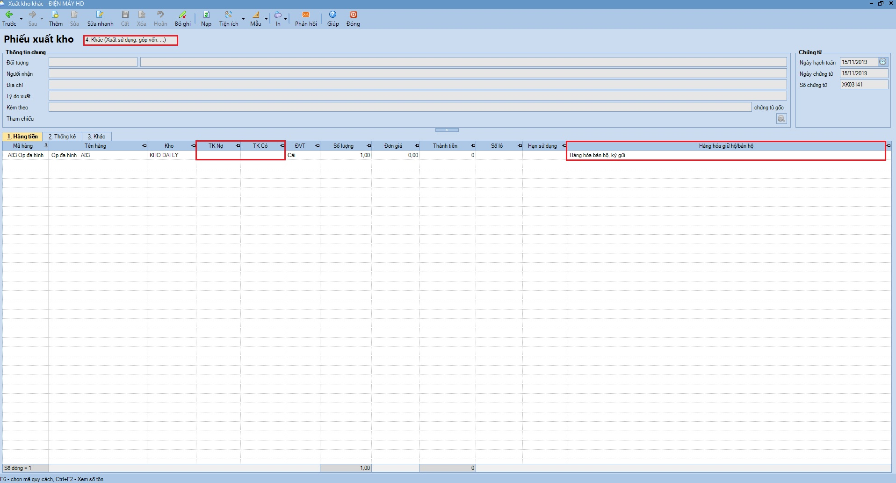Pin the Số lô column
The image size is (896, 483).
coord(520,146)
